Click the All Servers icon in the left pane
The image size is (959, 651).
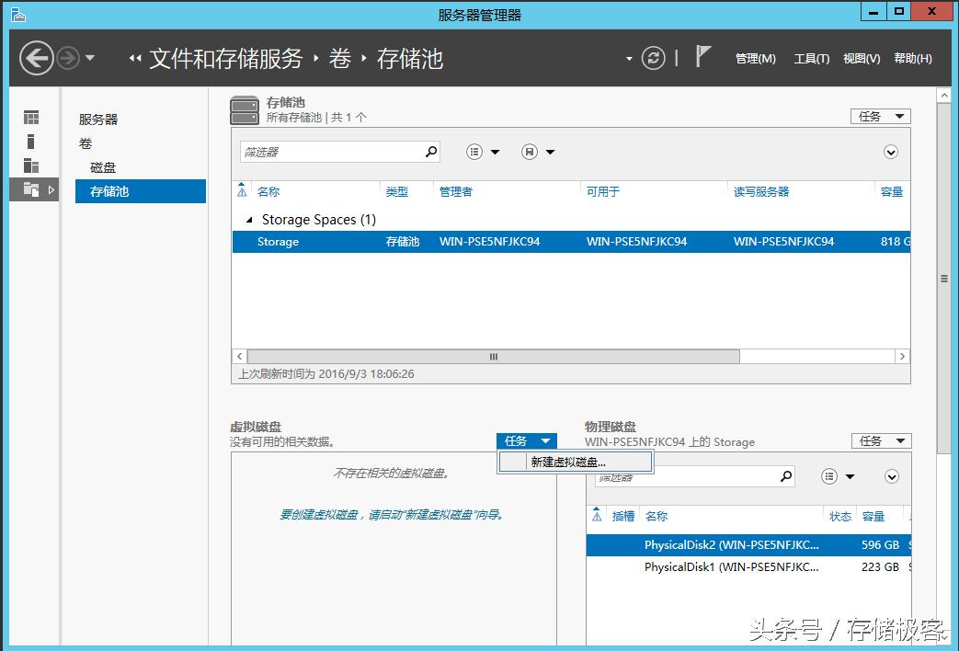point(30,166)
